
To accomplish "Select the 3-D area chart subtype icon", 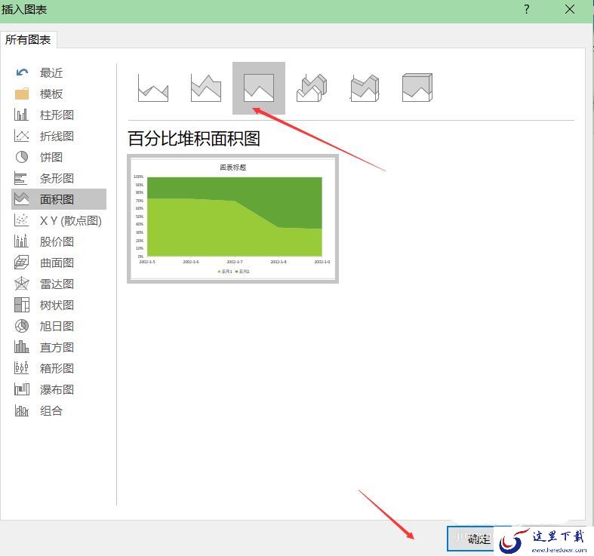I will (x=311, y=88).
